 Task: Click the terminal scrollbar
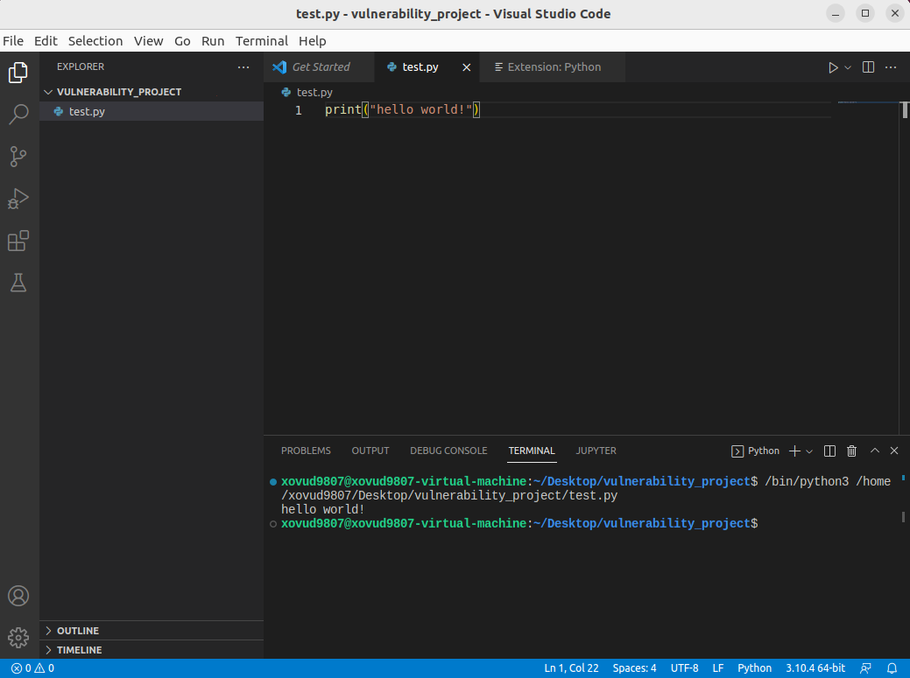(903, 516)
